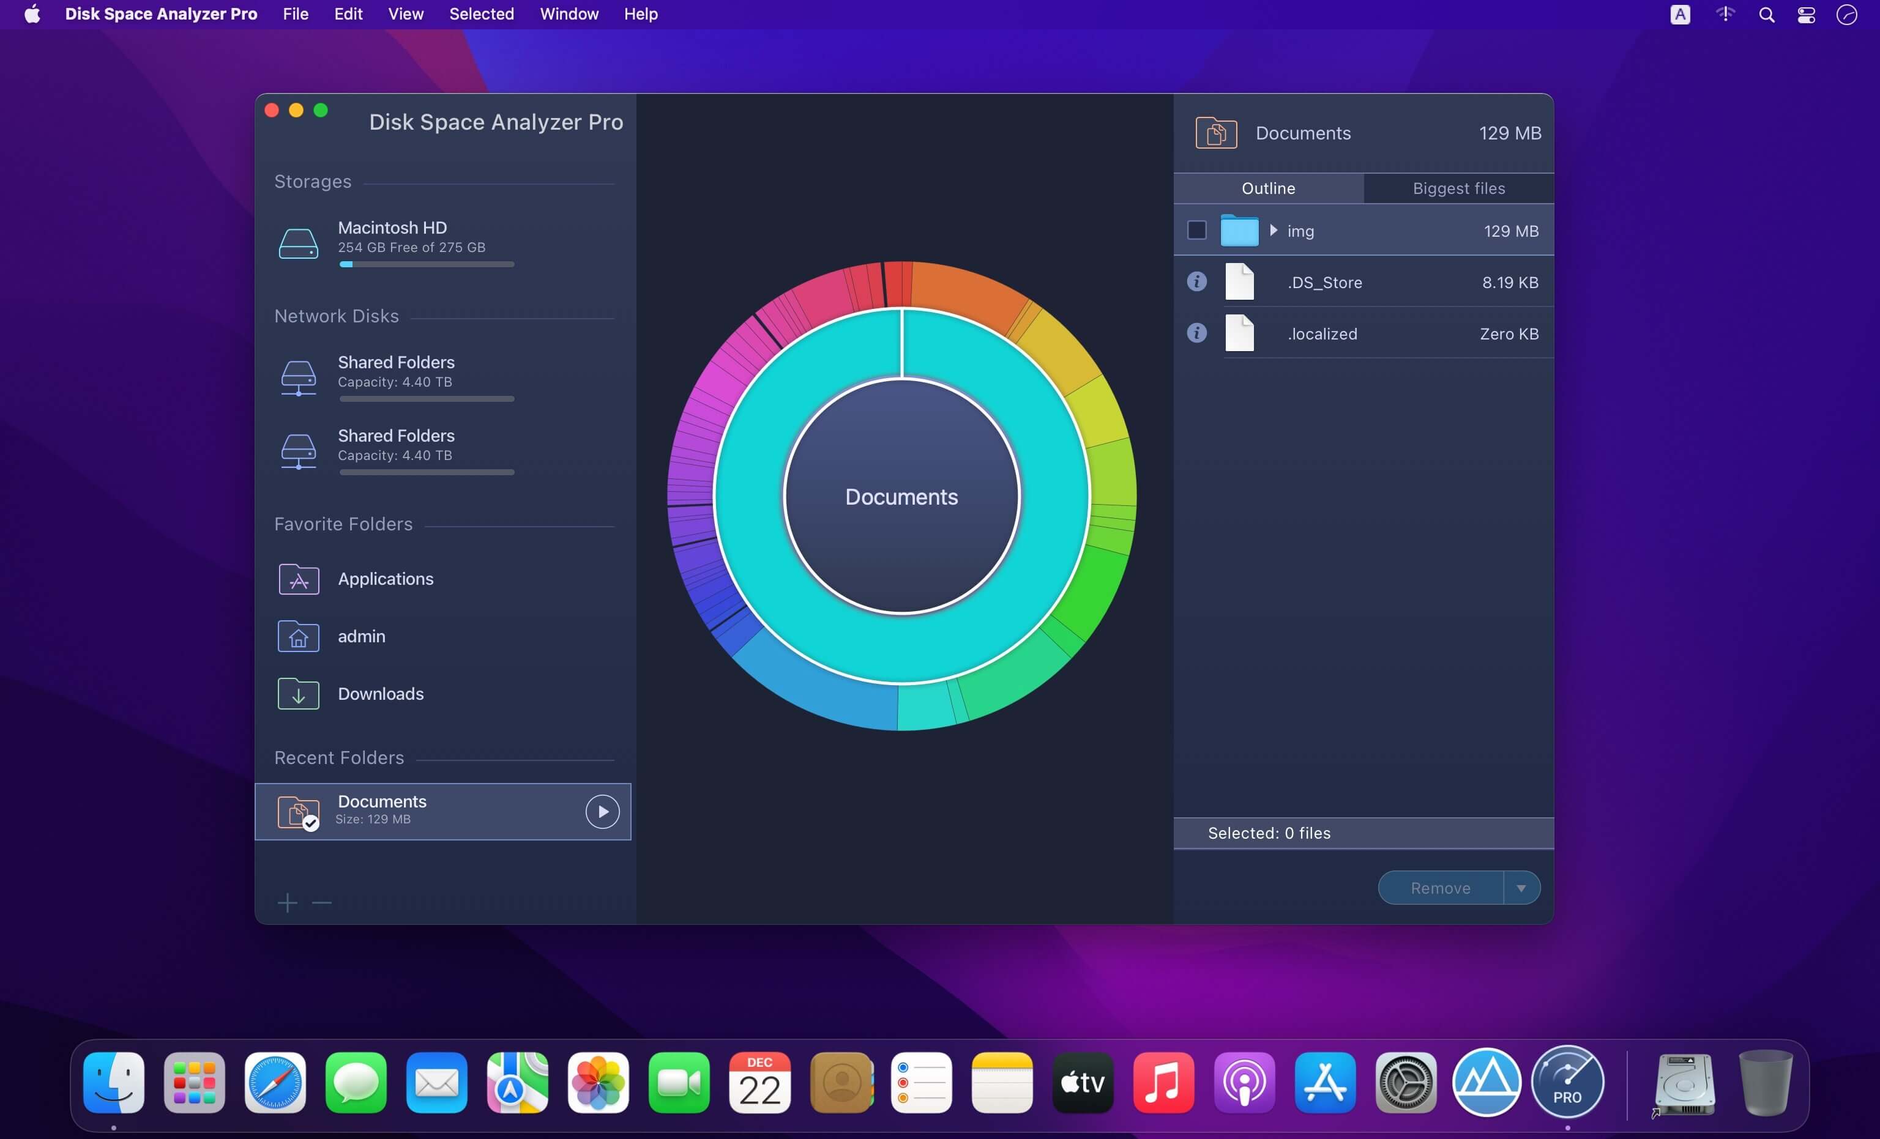
Task: Click the Macintosh HD drive icon
Action: click(298, 244)
